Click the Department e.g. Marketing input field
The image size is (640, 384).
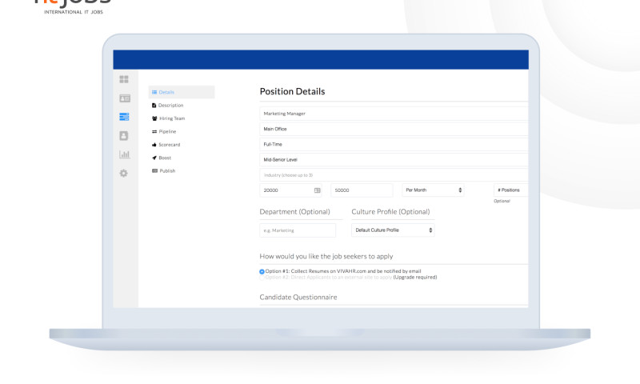[298, 230]
